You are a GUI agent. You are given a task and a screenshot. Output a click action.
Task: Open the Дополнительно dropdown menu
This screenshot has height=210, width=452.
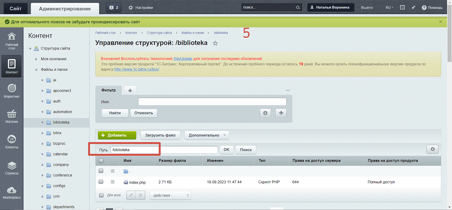point(207,135)
